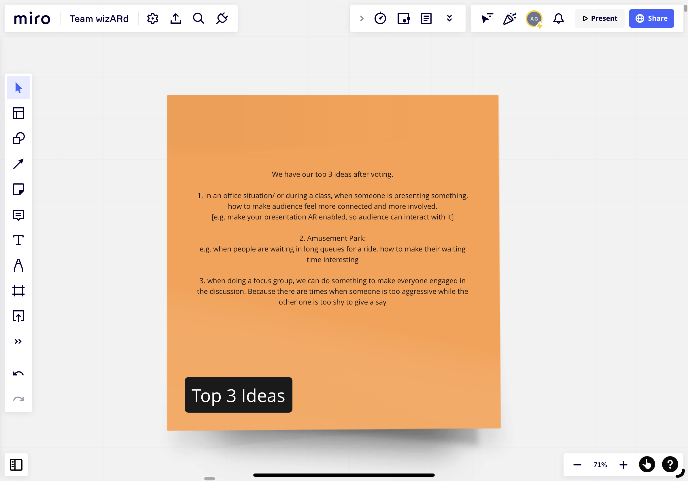Open board settings gear menu
Screen dimensions: 688x481
(152, 18)
